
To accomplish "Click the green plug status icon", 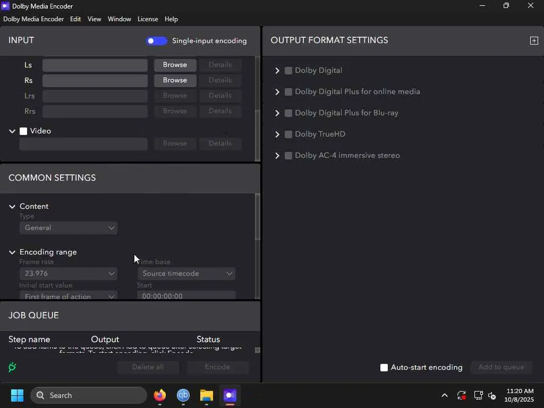I will coord(12,367).
